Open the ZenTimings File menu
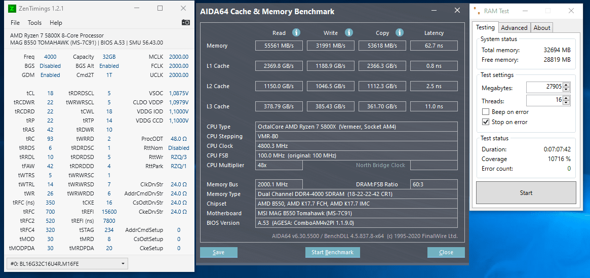The height and width of the screenshot is (278, 590). coord(15,23)
